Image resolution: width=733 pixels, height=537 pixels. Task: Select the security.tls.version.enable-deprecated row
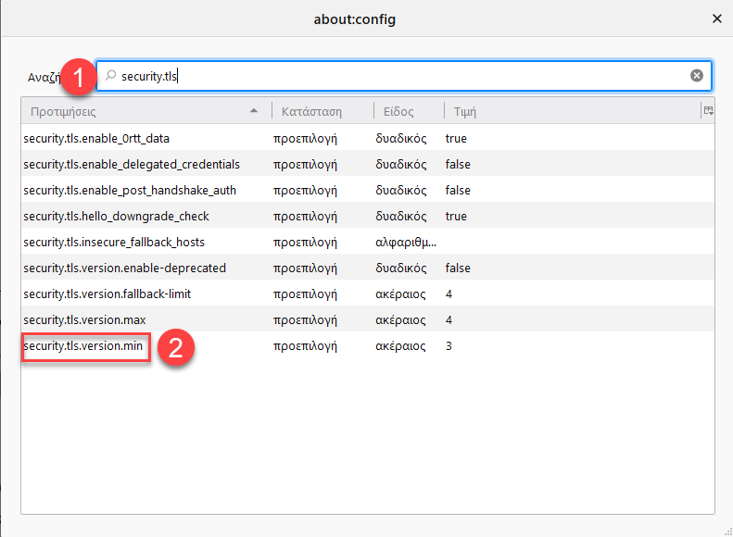pyautogui.click(x=368, y=268)
